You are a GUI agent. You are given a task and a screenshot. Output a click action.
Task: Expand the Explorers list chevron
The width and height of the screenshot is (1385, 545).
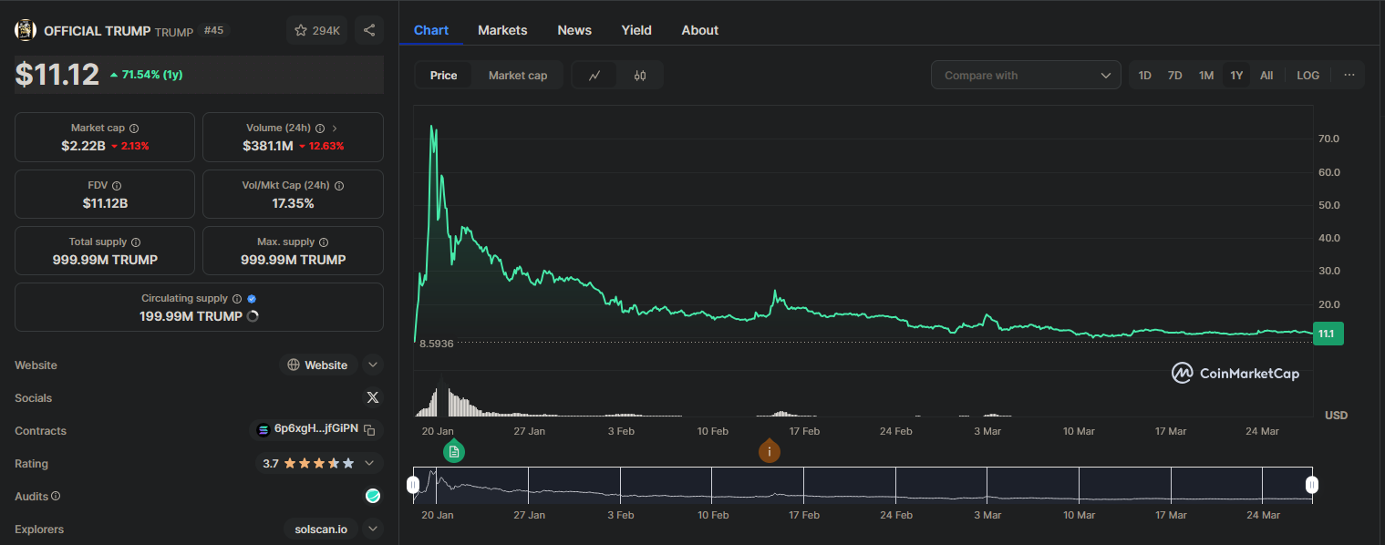pos(373,529)
